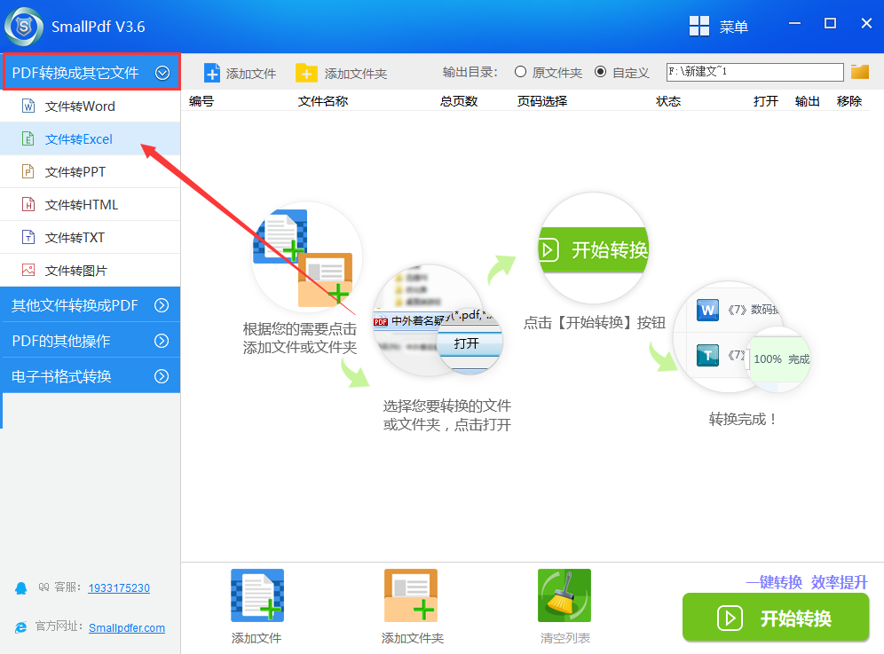Click the output directory path field
The height and width of the screenshot is (654, 884).
(754, 72)
